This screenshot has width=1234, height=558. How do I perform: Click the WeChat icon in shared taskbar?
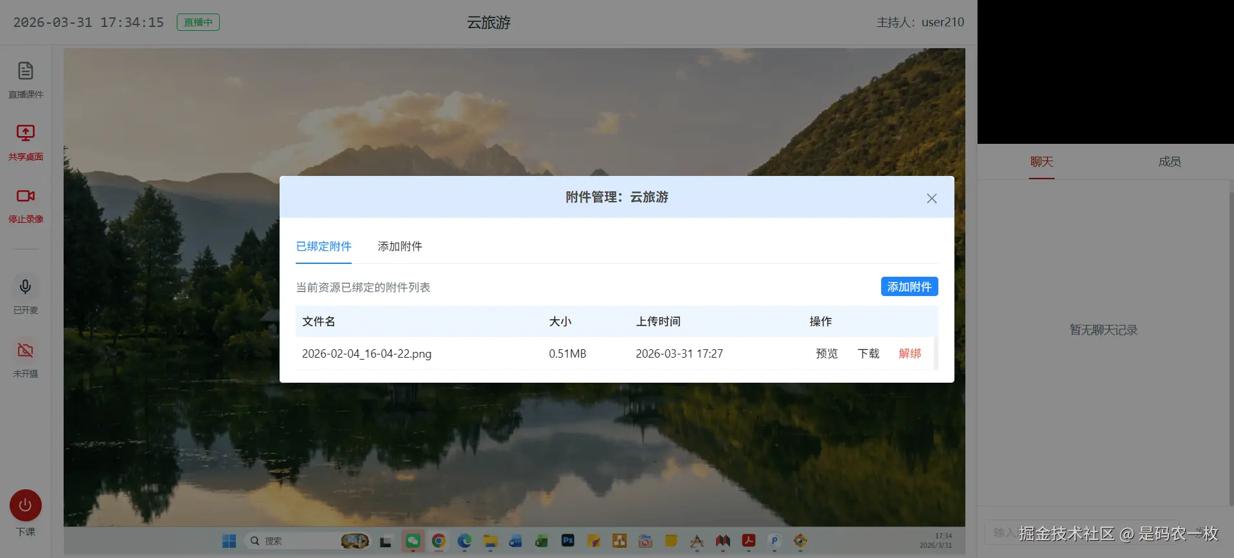413,541
